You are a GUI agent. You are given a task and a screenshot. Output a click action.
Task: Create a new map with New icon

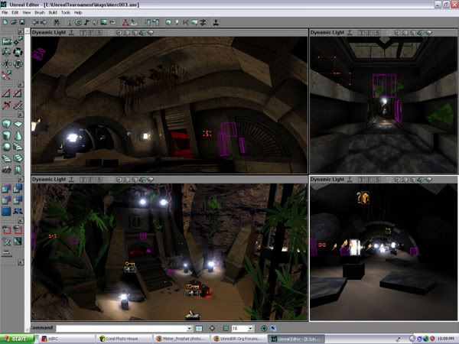pyautogui.click(x=5, y=22)
